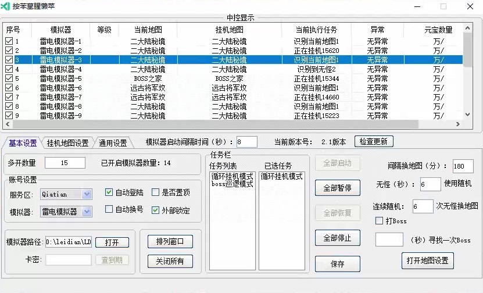This screenshot has width=483, height=293.
Task: Select the row 雷电模拟器-8
Action: click(232, 106)
